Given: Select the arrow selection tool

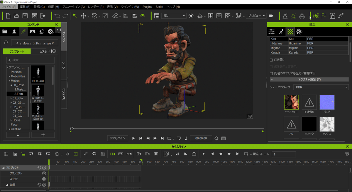Looking at the screenshot, I should 75,16.
